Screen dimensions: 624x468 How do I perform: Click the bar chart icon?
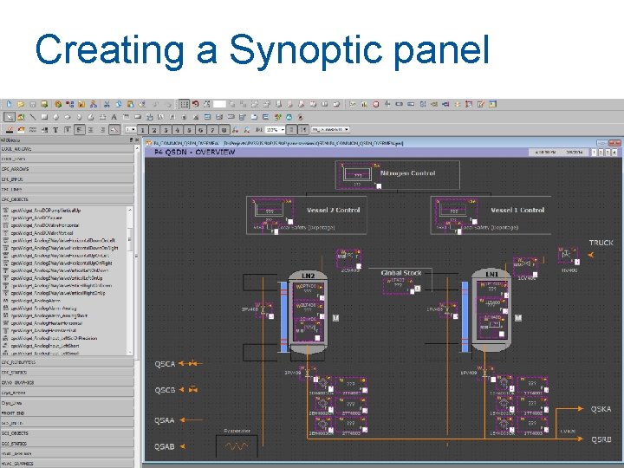pyautogui.click(x=364, y=104)
